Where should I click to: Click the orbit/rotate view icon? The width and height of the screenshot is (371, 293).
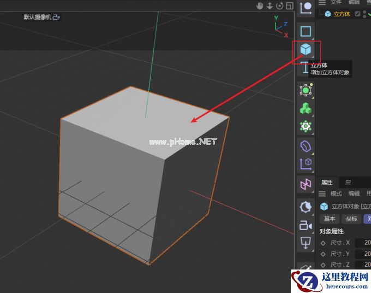(279, 6)
